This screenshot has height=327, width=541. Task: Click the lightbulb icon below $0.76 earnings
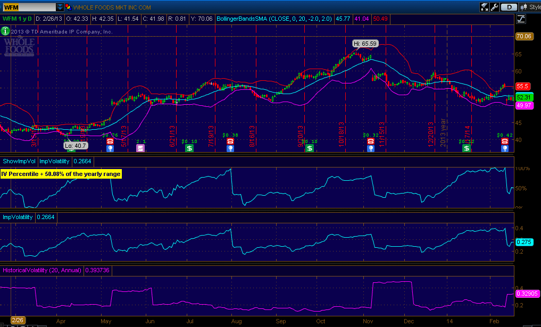pos(110,148)
